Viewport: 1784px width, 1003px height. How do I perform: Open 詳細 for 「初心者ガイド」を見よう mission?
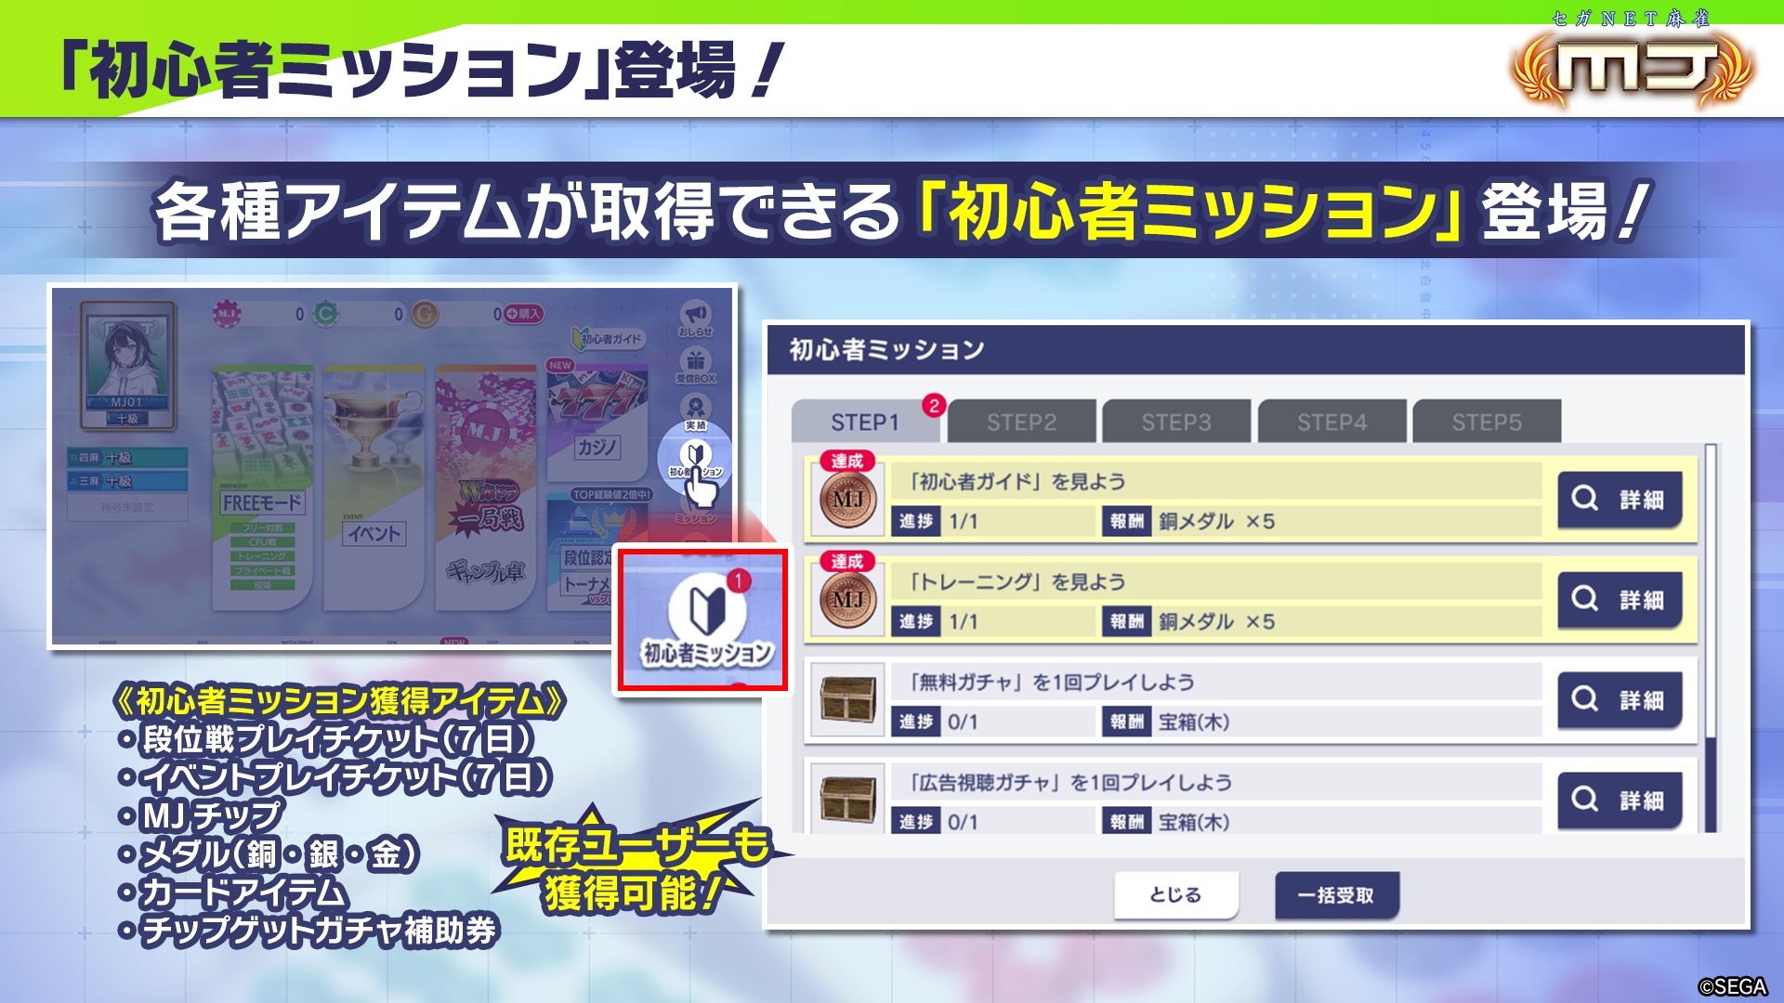click(x=1620, y=500)
